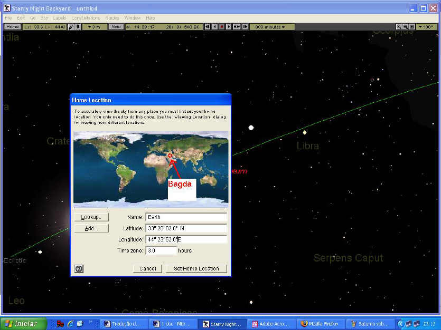
Task: Click the Now button to set the current time
Action: (x=116, y=27)
